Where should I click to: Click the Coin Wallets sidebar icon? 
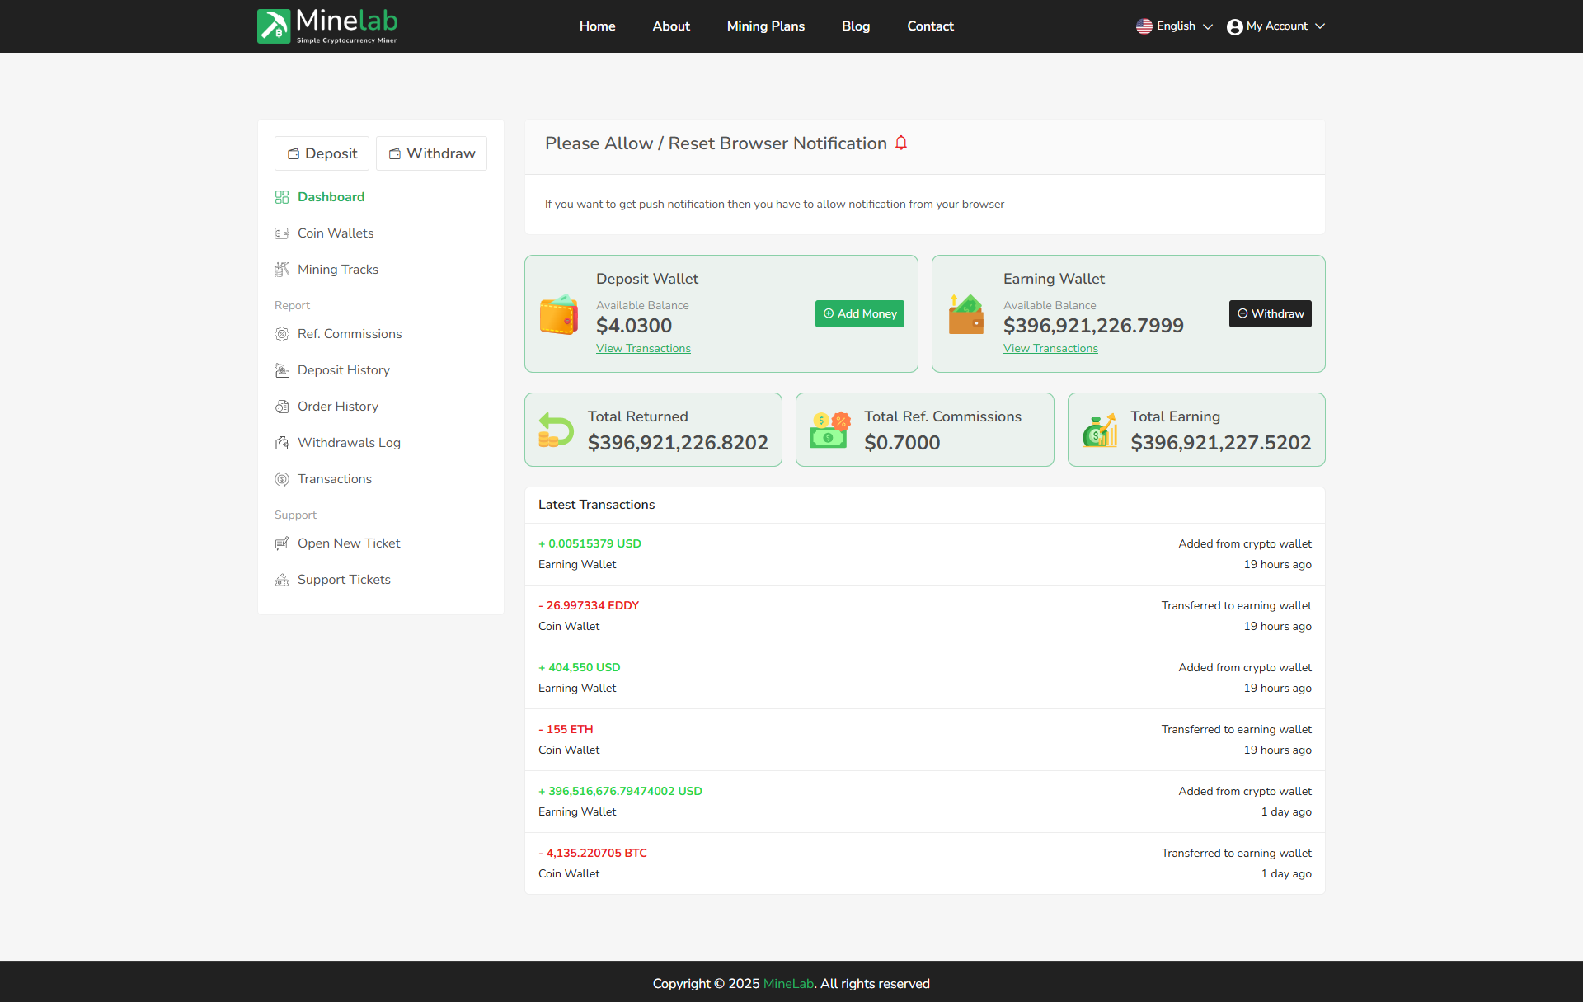point(283,233)
